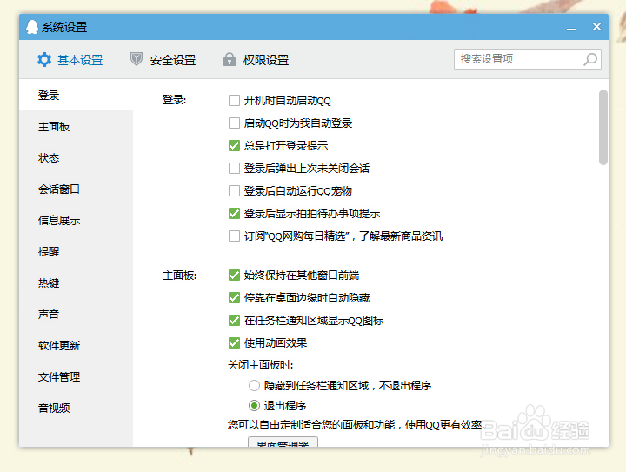This screenshot has height=472, width=626.
Task: Check 启动QQ时为我自动登录
Action: pos(235,123)
